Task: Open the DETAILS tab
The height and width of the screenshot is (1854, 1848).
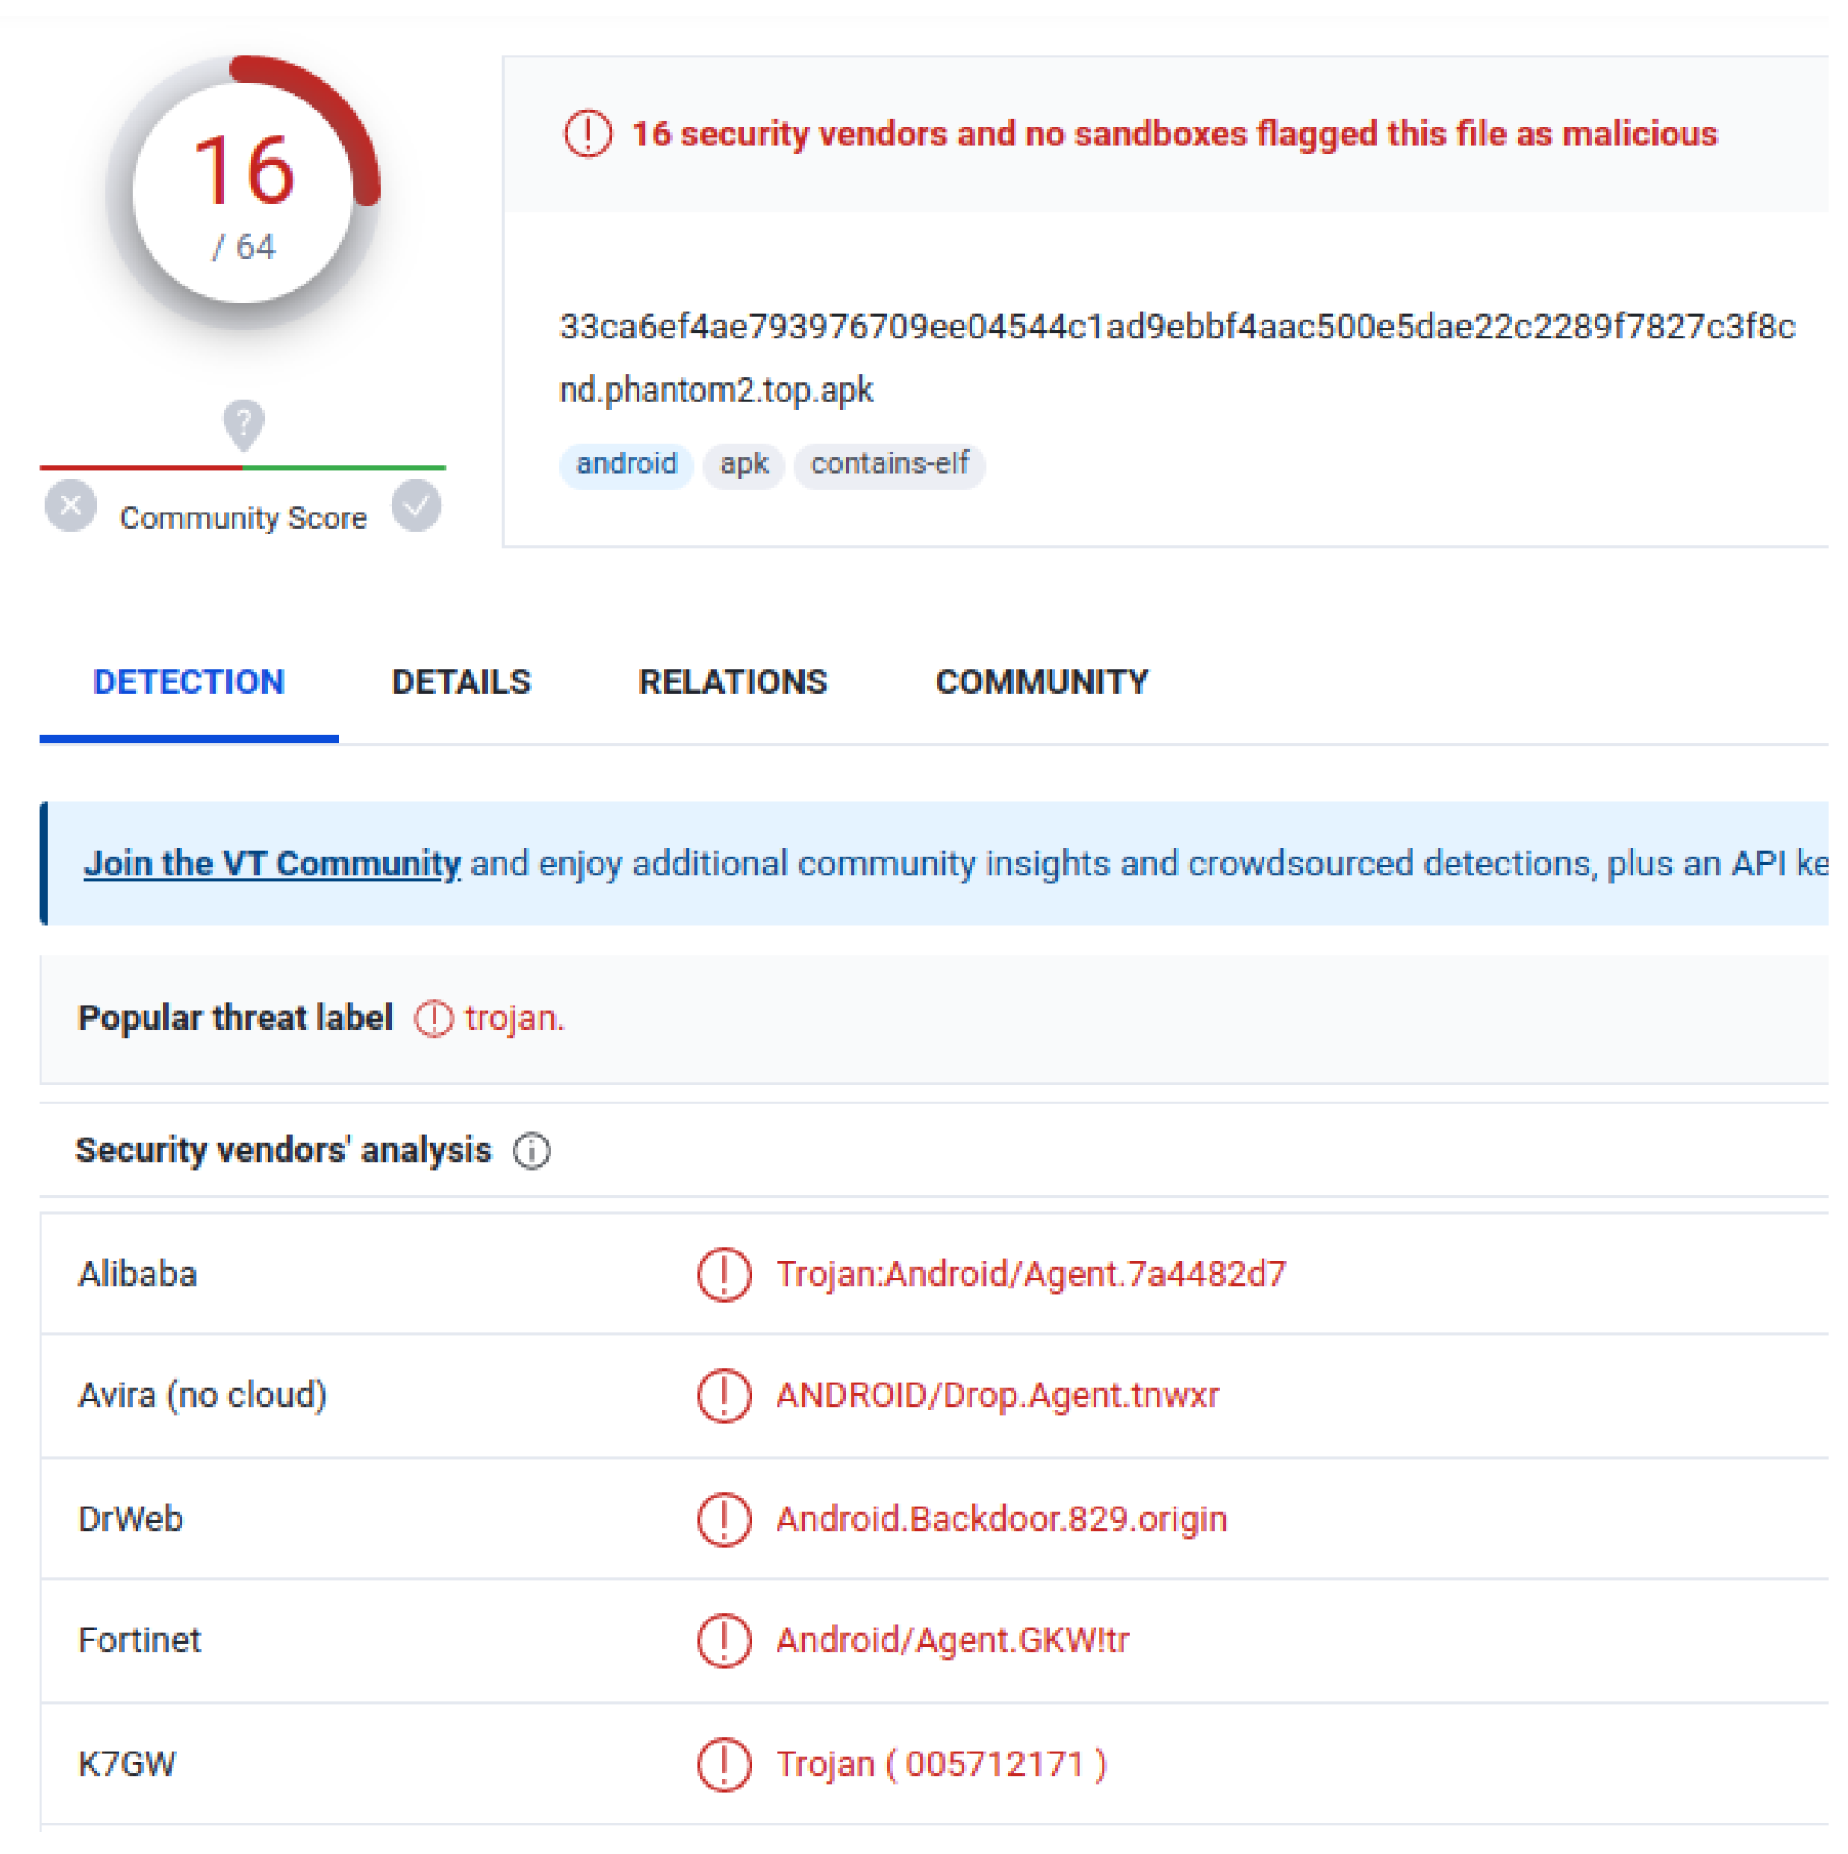Action: tap(462, 682)
